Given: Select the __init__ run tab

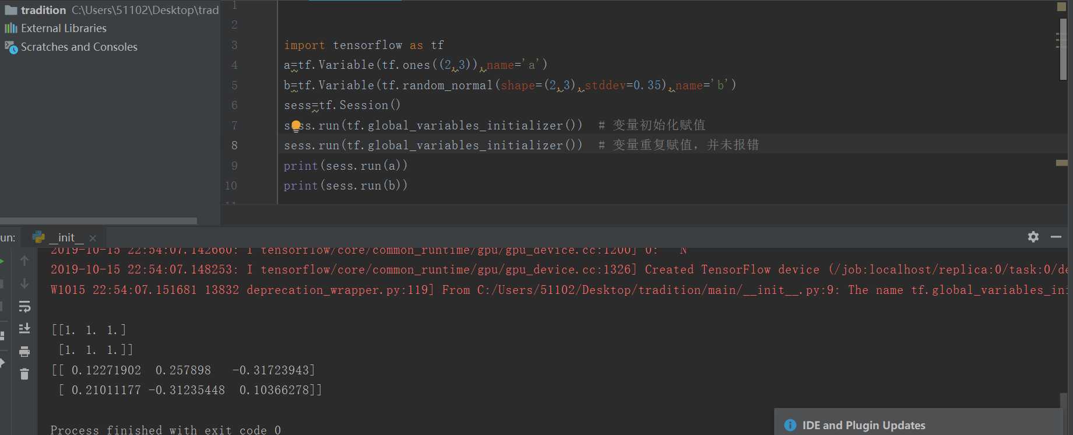Looking at the screenshot, I should [x=64, y=237].
